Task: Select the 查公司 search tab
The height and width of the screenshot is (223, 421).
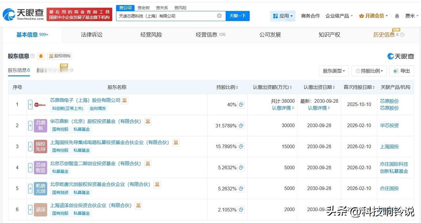Action: pyautogui.click(x=125, y=8)
